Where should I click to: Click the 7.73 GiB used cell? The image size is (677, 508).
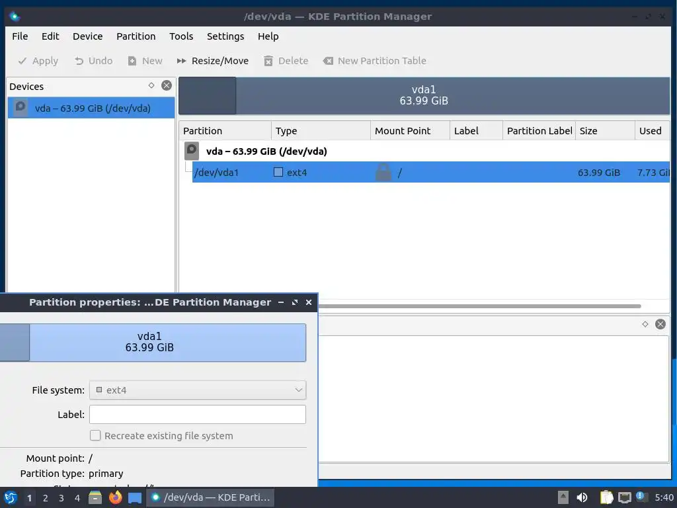[653, 173]
